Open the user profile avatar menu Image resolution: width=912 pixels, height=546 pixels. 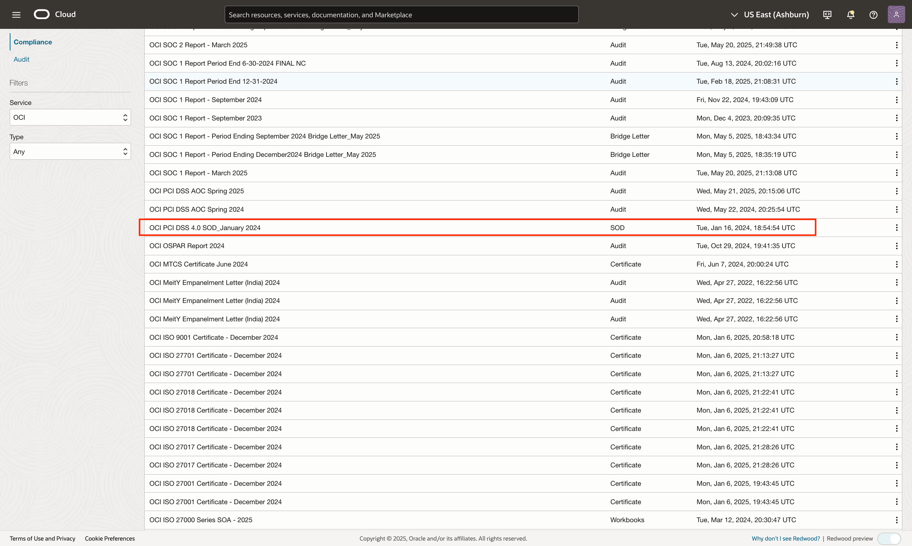pyautogui.click(x=896, y=15)
